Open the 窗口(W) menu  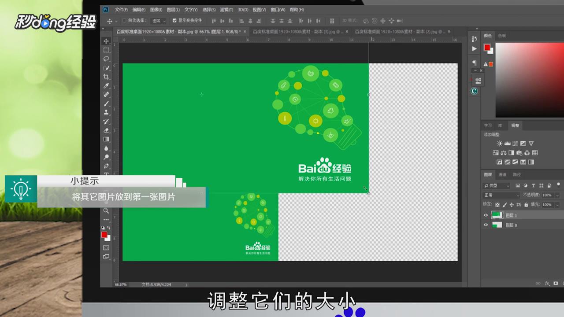278,10
